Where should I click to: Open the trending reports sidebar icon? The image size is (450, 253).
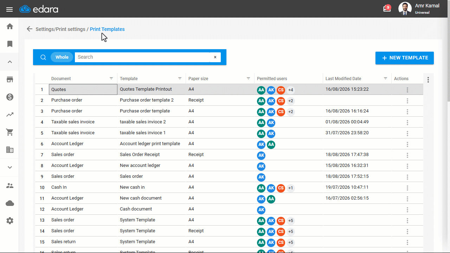10,115
